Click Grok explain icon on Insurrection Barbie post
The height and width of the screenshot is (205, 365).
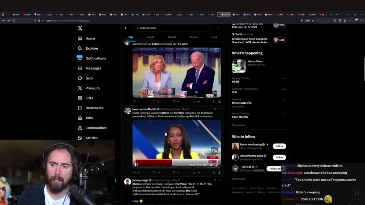point(215,109)
